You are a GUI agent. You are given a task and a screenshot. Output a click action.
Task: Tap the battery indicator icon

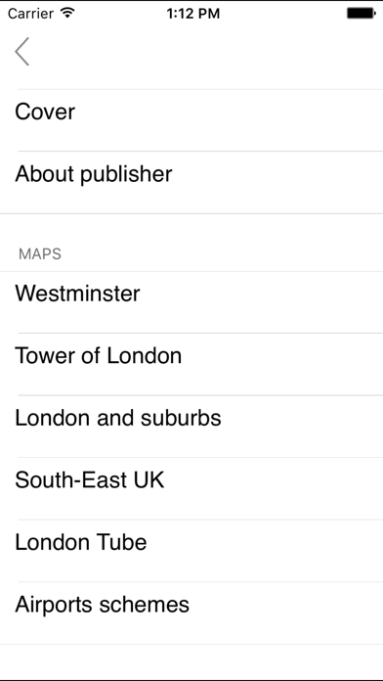361,14
